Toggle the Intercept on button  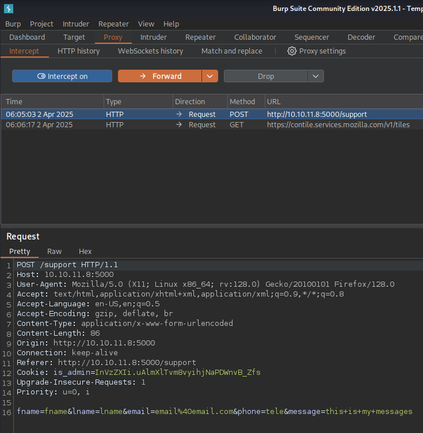(62, 76)
